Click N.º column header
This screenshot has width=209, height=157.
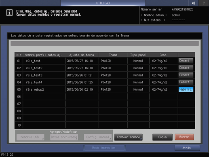[x=19, y=55]
